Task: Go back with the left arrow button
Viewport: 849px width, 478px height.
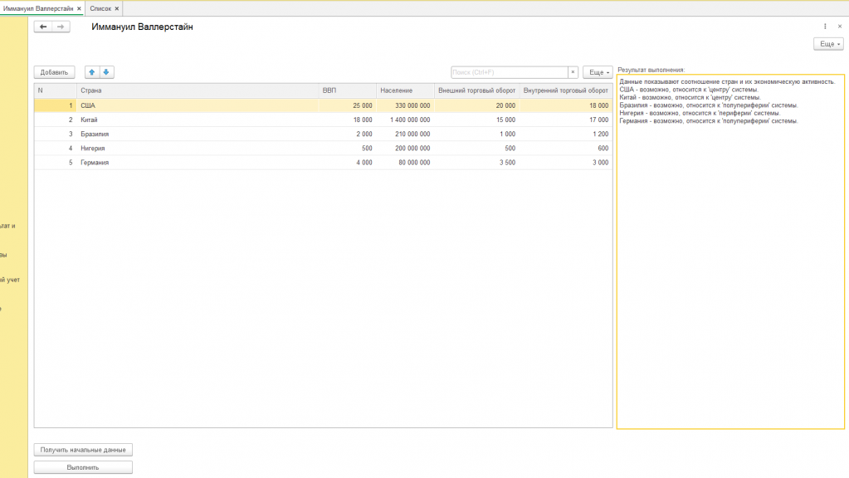Action: (x=43, y=27)
